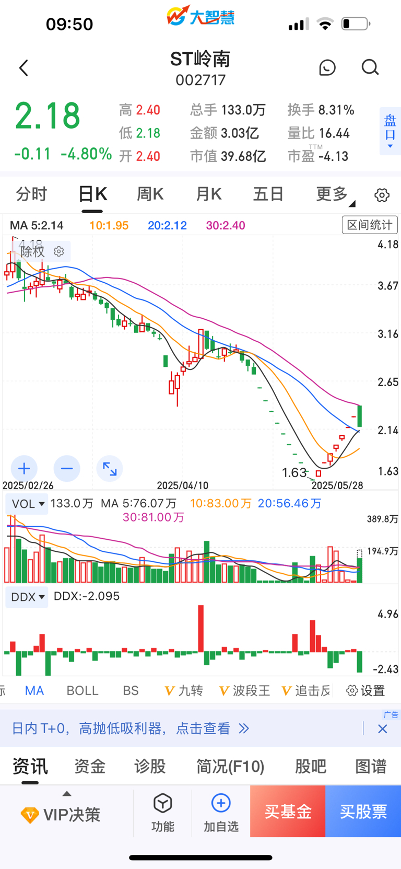Open 简况(F10) tab

coord(230,767)
